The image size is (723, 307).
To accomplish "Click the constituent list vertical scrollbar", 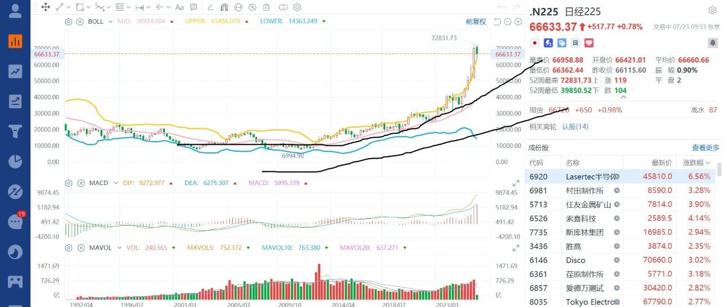I will point(720,169).
